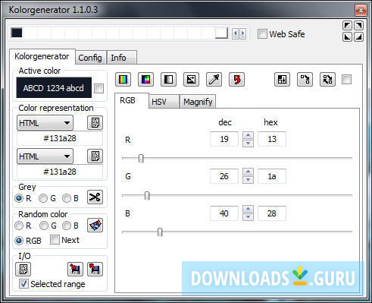Click the first #131a28 color value field

click(60, 138)
